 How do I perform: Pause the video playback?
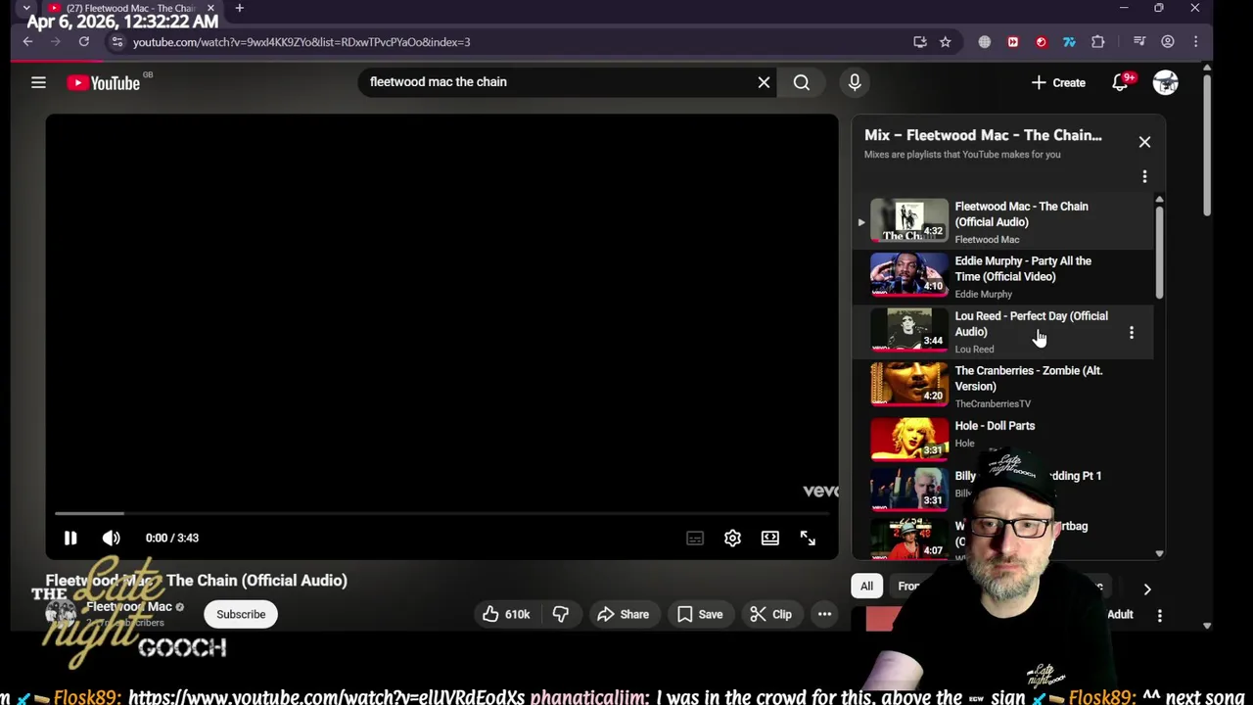click(70, 538)
